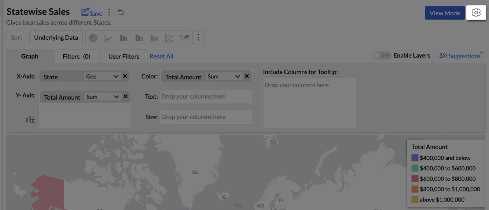Click the View Mode button
489x210 pixels.
coord(444,13)
